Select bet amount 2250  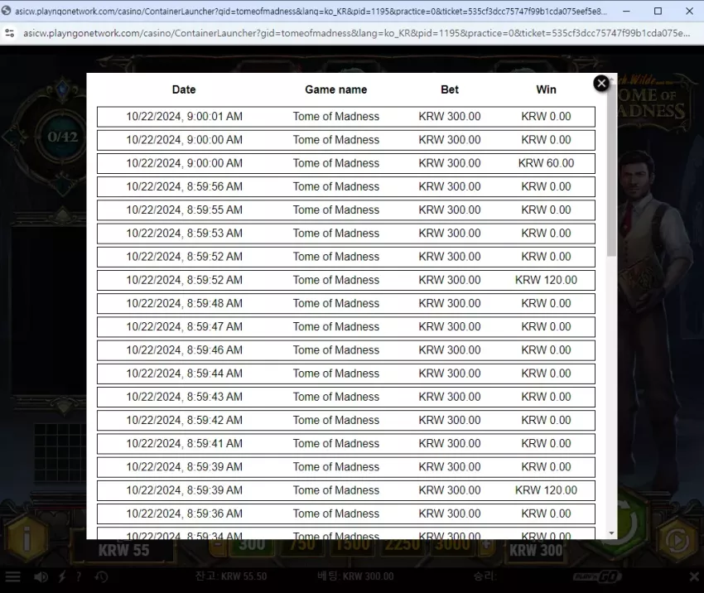403,546
